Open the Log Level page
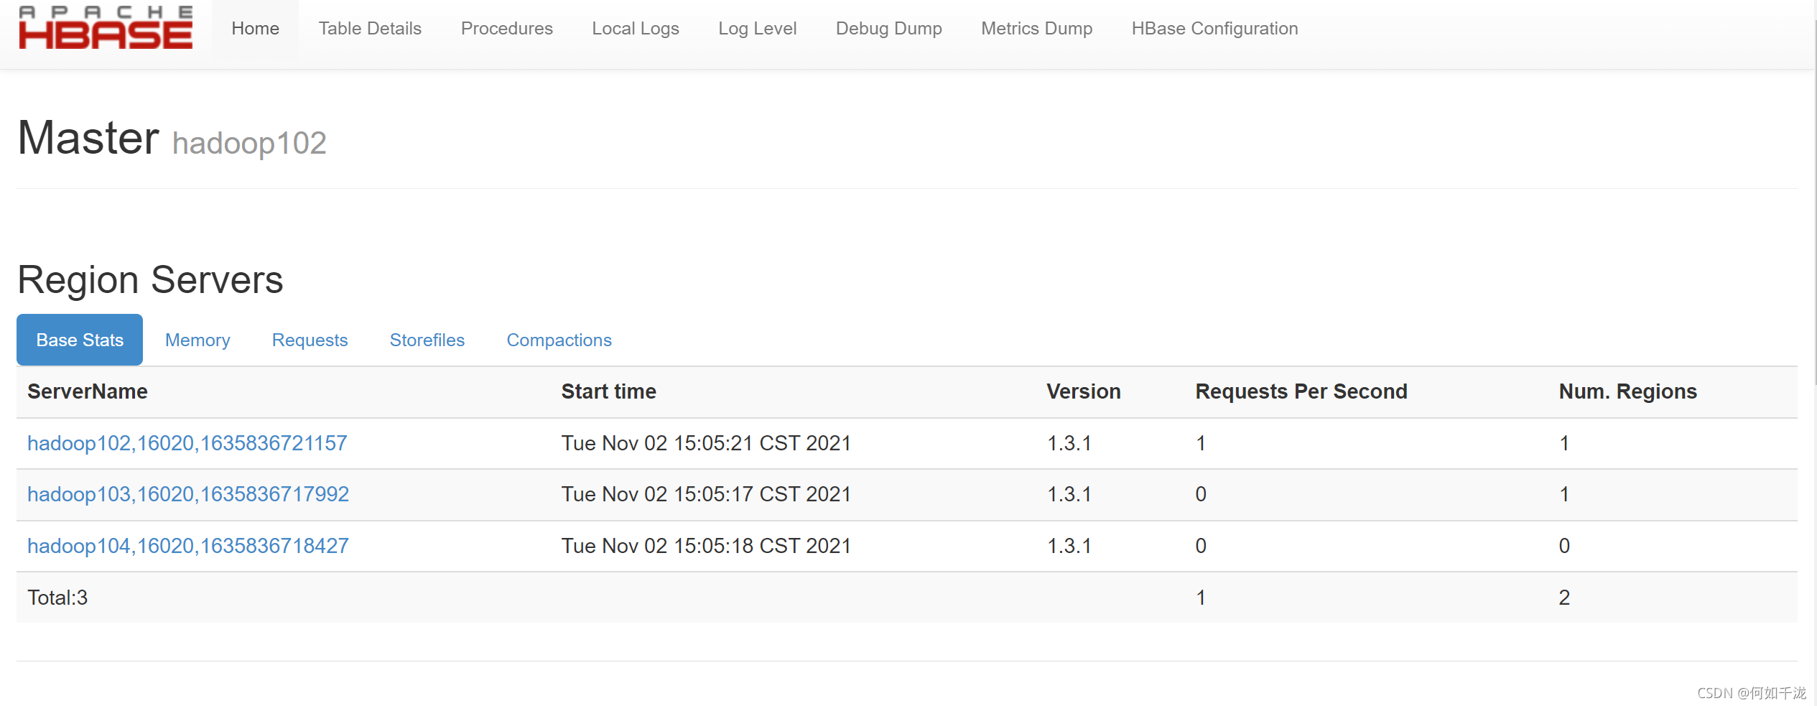 (757, 29)
